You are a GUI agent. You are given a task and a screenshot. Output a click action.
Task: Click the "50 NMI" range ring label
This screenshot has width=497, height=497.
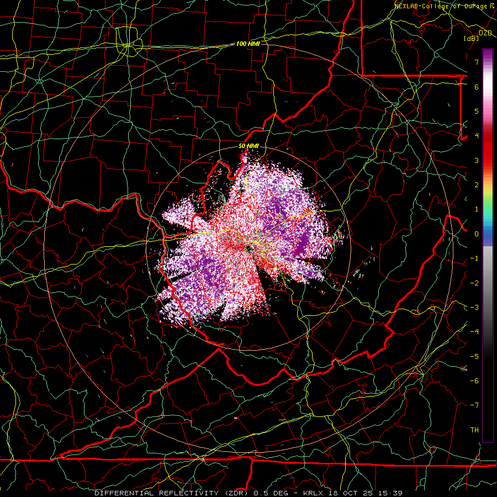coord(248,146)
